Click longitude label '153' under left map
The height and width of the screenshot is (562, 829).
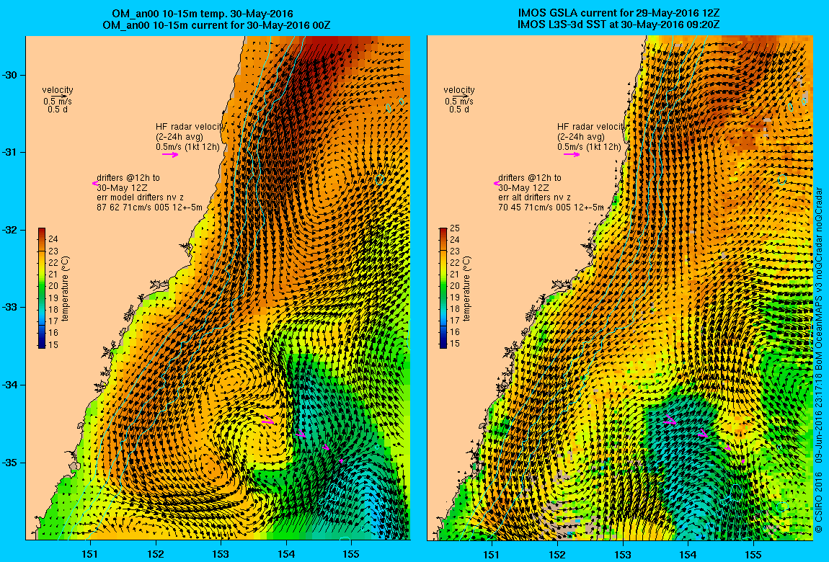(221, 554)
